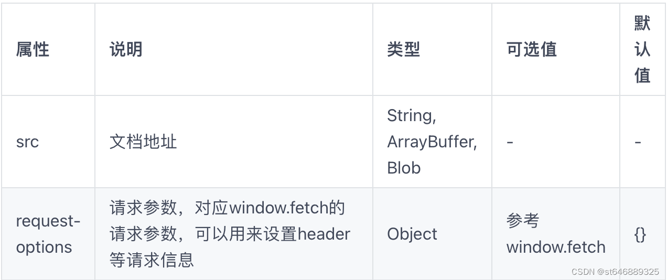Click the 说明 column header

coord(126,49)
